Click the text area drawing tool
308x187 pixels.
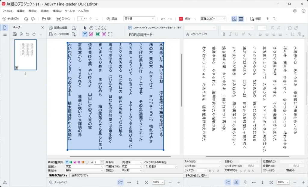click(x=85, y=34)
